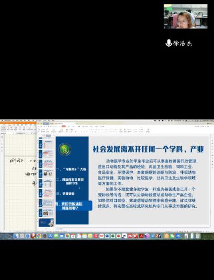Click the handwritten '线下培训' note text
Image resolution: width=214 pixels, height=280 pixels.
[17, 161]
